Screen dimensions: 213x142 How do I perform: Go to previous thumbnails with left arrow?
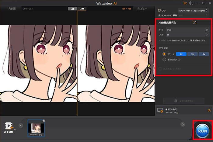(x=21, y=126)
